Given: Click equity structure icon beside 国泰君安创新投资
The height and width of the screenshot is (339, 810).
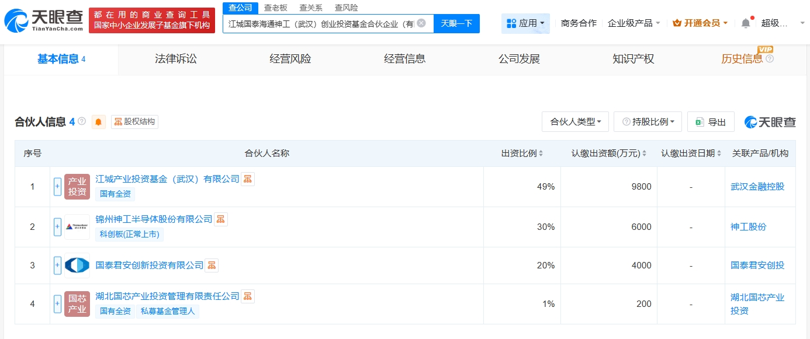Looking at the screenshot, I should [212, 265].
